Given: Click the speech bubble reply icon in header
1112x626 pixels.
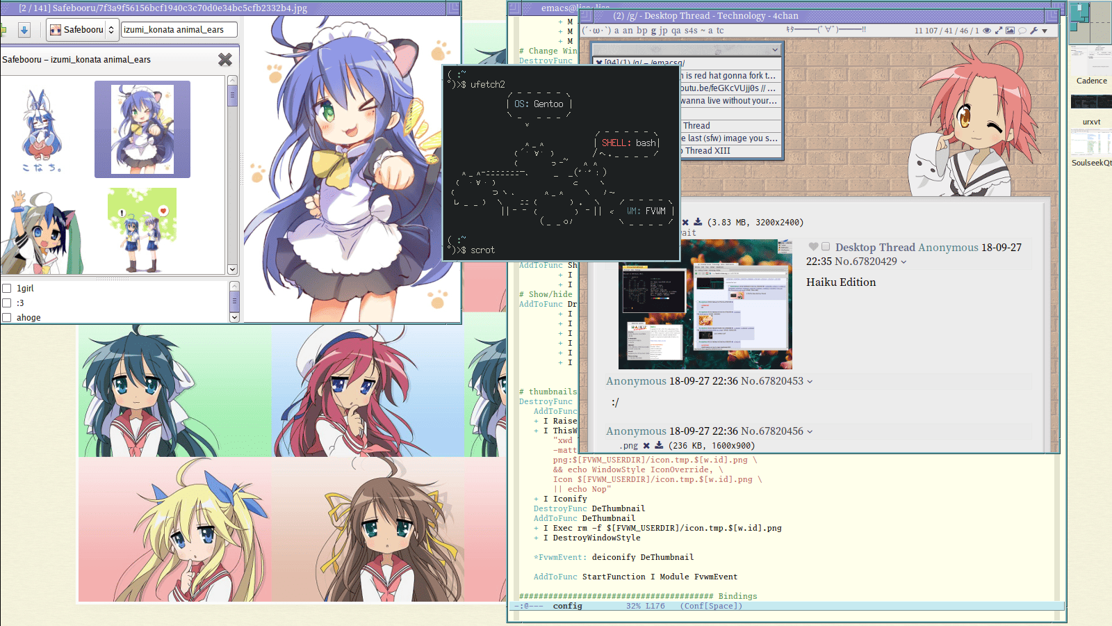Looking at the screenshot, I should click(1022, 31).
